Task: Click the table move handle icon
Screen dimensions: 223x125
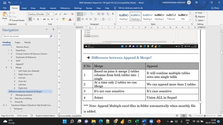Action: tap(81, 61)
